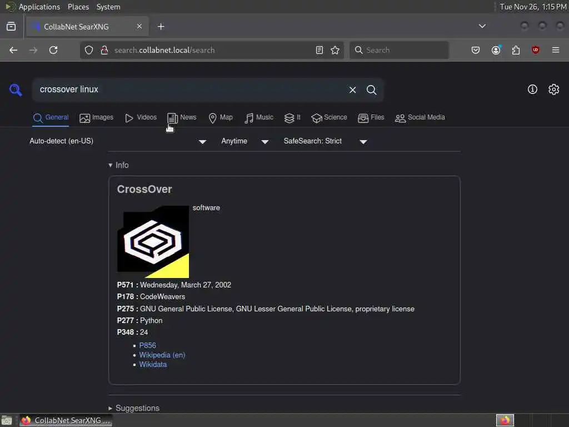The height and width of the screenshot is (427, 569).
Task: Go back with the browser back arrow
Action: coord(13,50)
